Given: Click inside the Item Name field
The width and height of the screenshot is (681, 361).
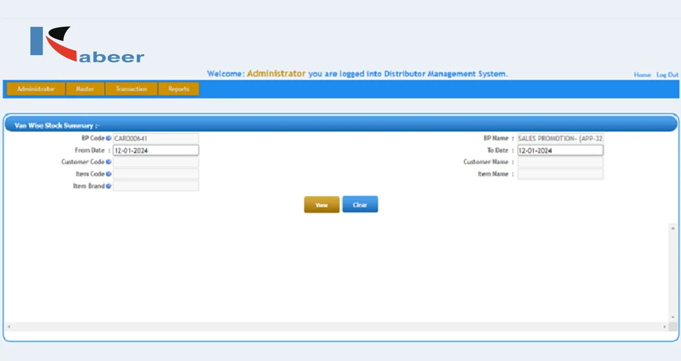Looking at the screenshot, I should pos(560,174).
